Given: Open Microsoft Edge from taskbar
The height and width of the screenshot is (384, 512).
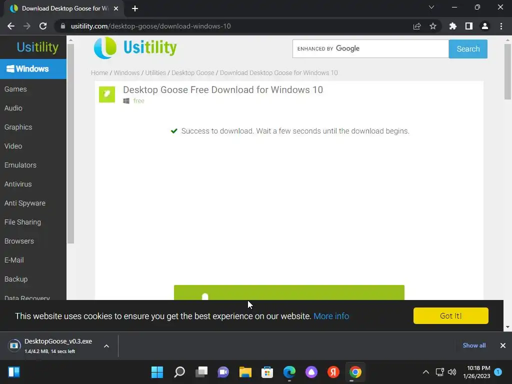Looking at the screenshot, I should coord(289,372).
